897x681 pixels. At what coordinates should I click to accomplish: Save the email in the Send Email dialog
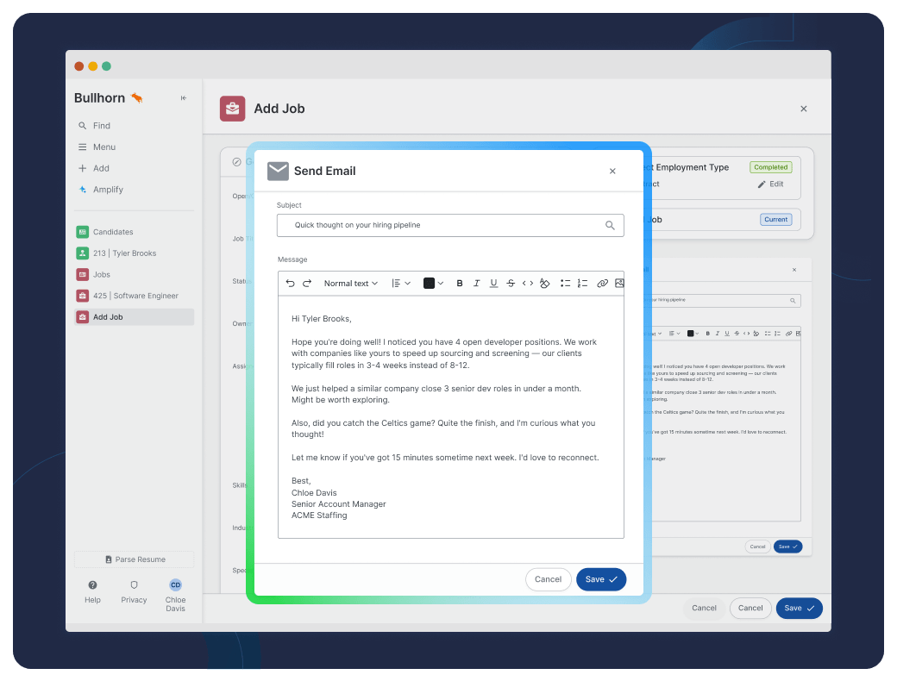click(x=601, y=579)
